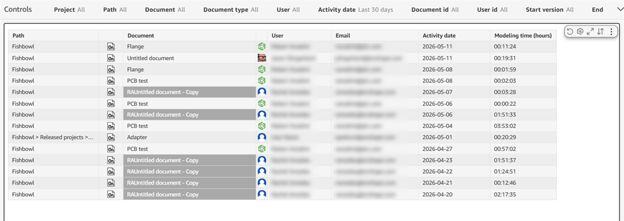Click the document icon in the 00:02:03 row

pos(111,81)
